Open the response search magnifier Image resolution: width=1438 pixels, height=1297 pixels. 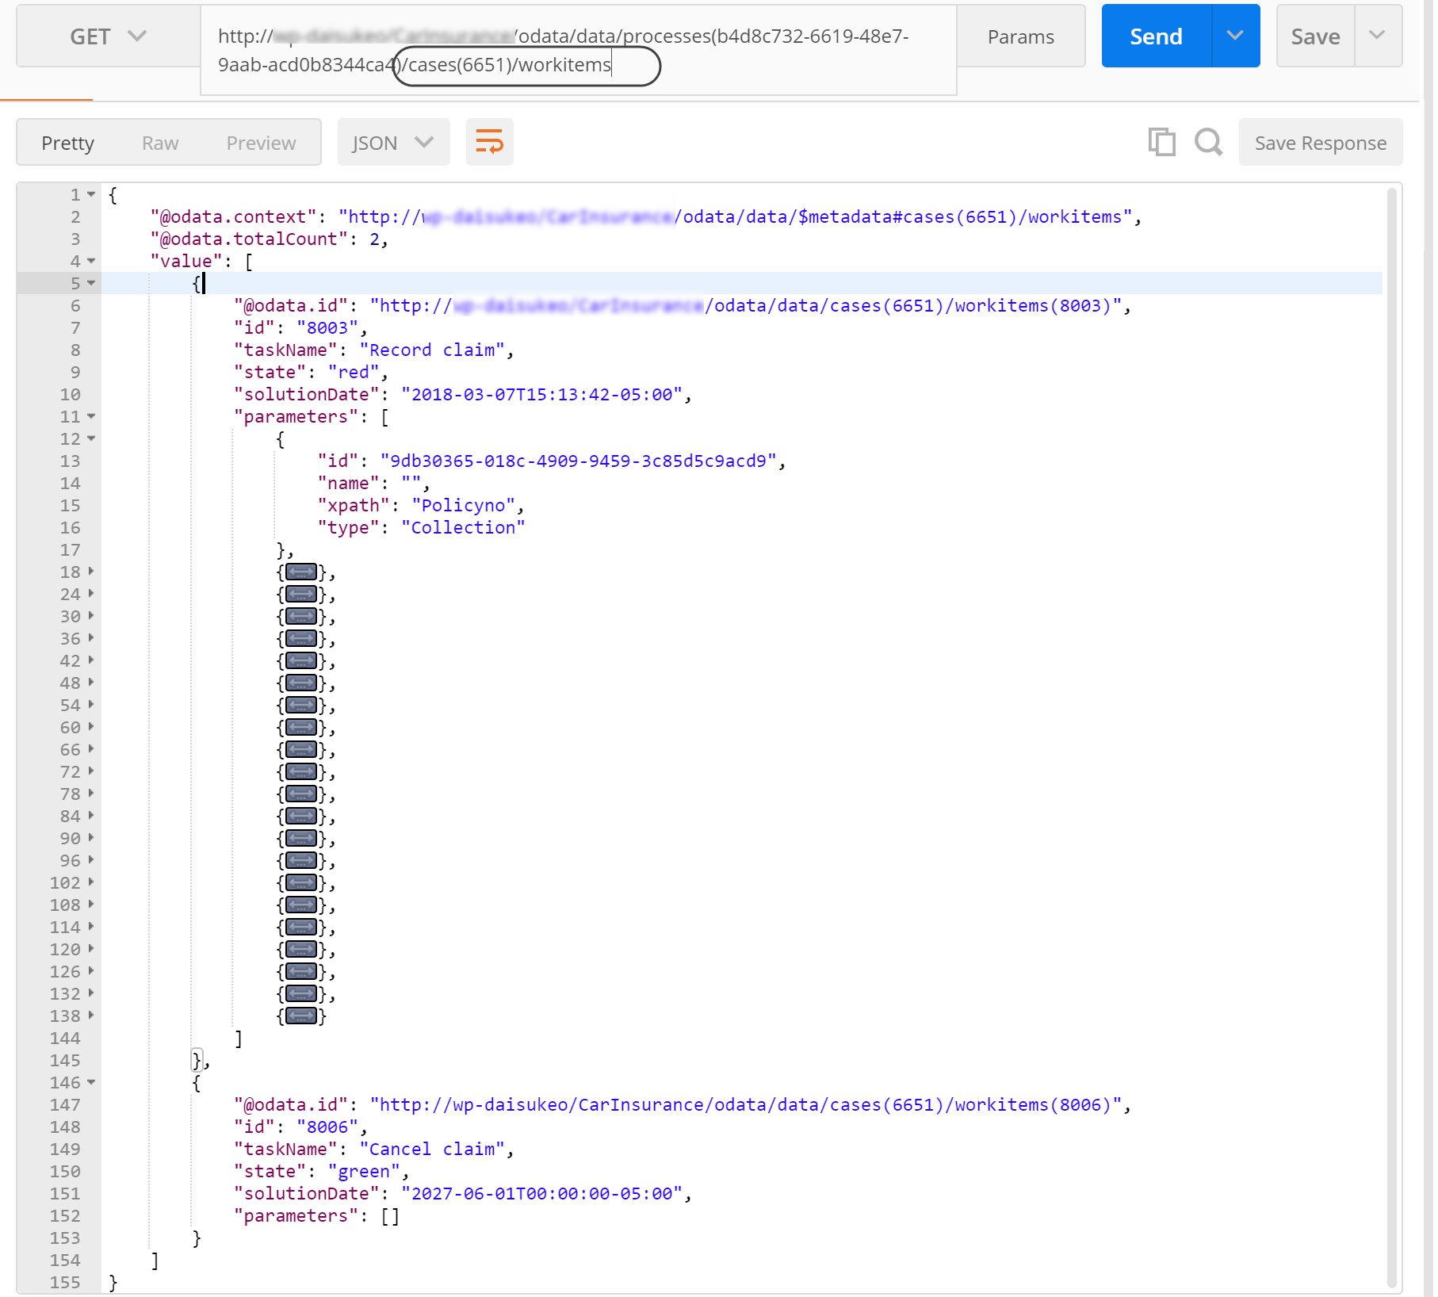point(1208,143)
